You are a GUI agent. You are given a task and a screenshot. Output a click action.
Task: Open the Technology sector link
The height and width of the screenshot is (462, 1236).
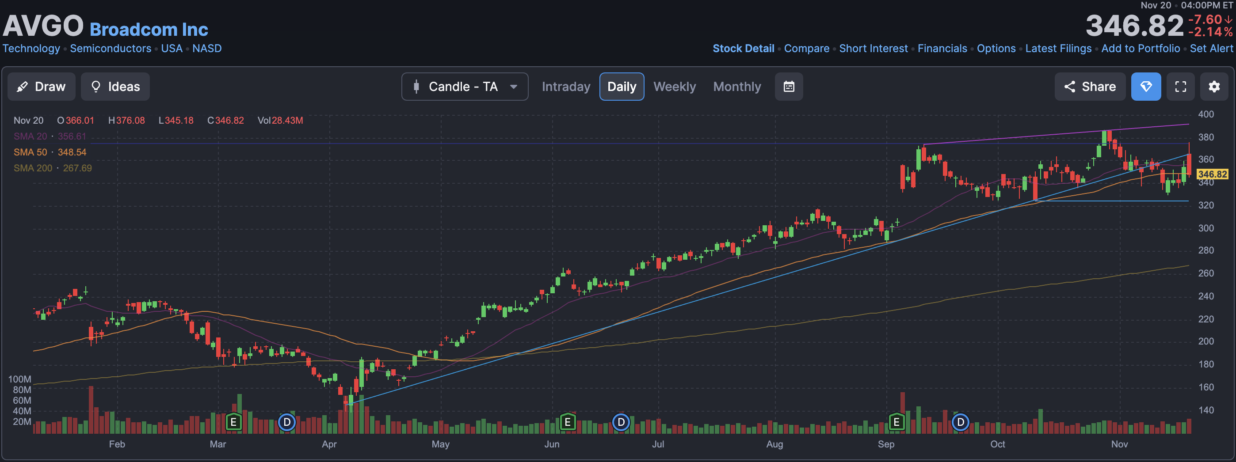click(31, 49)
